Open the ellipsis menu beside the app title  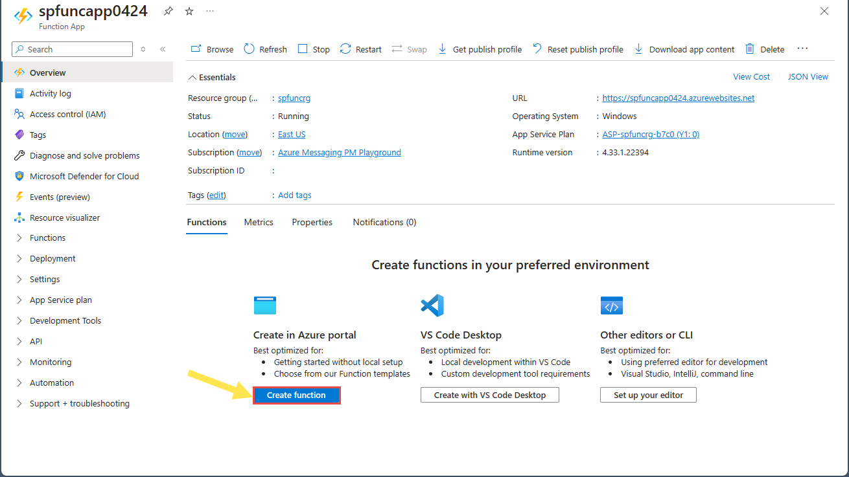tap(210, 11)
